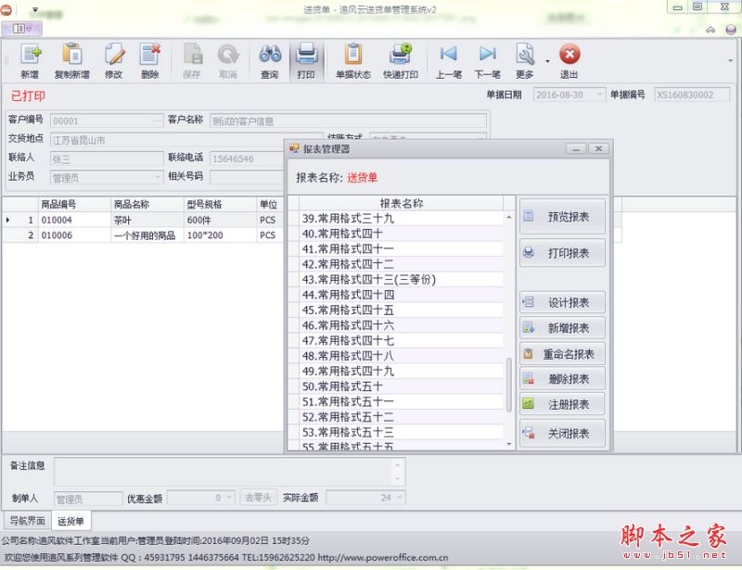This screenshot has height=570, width=742.
Task: Click the 客户名称 input field
Action: click(348, 121)
